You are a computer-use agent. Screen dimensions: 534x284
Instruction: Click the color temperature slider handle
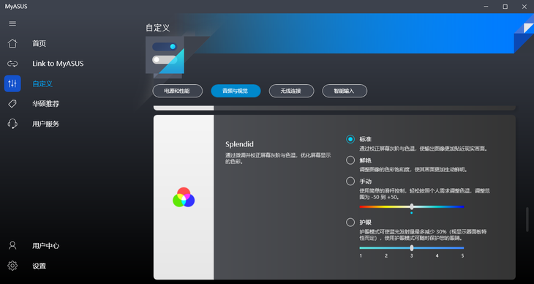click(x=412, y=206)
